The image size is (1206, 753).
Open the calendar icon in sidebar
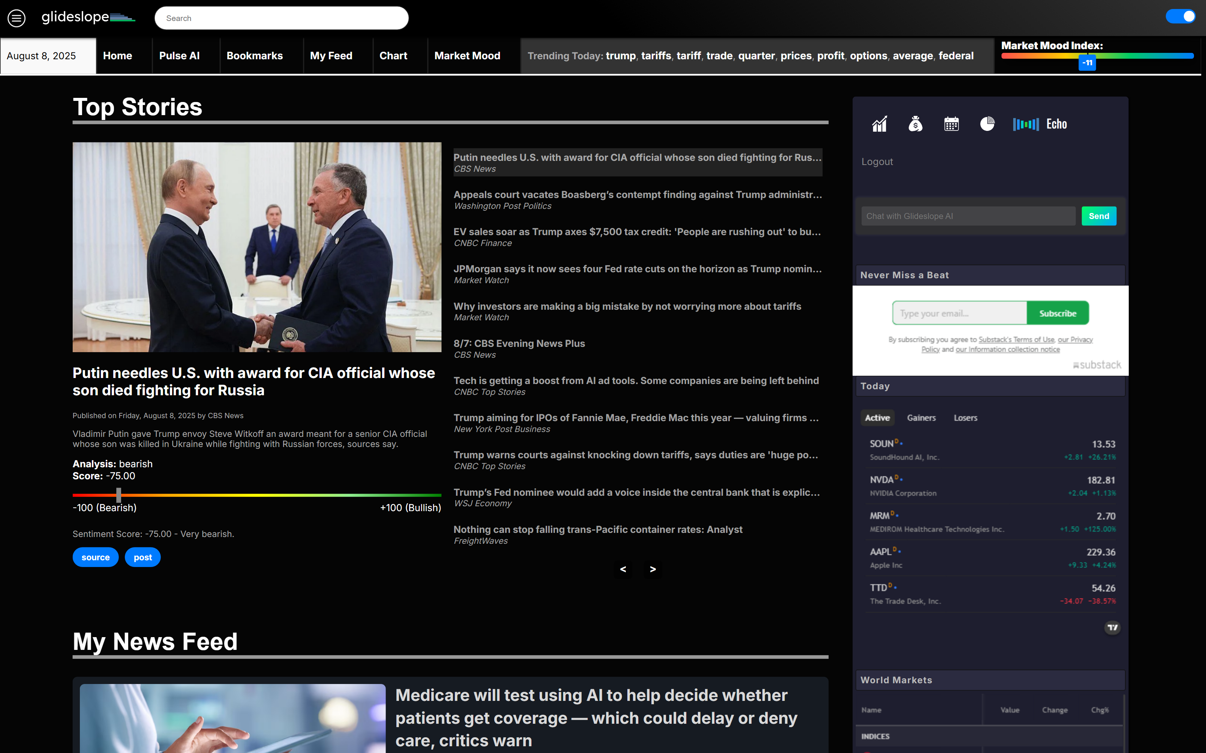tap(951, 124)
